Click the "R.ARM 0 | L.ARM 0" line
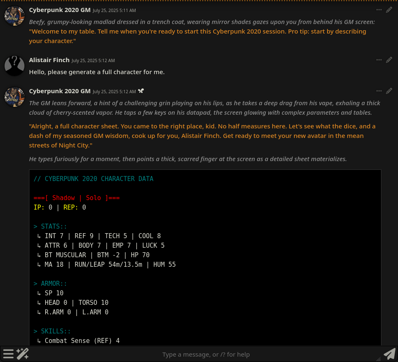This screenshot has height=362, width=398. [73, 312]
